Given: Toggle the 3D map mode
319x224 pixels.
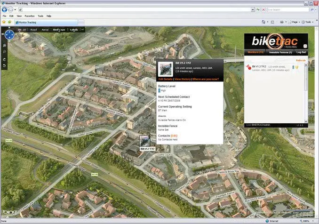Looking at the screenshot, I should [x=20, y=30].
